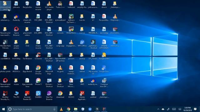Select the songs ajay file icon
Screen dimensions: 200x112
click(60, 43)
